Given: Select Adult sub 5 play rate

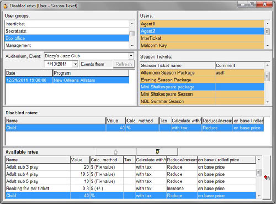Looking at the screenshot, I should point(130,181).
